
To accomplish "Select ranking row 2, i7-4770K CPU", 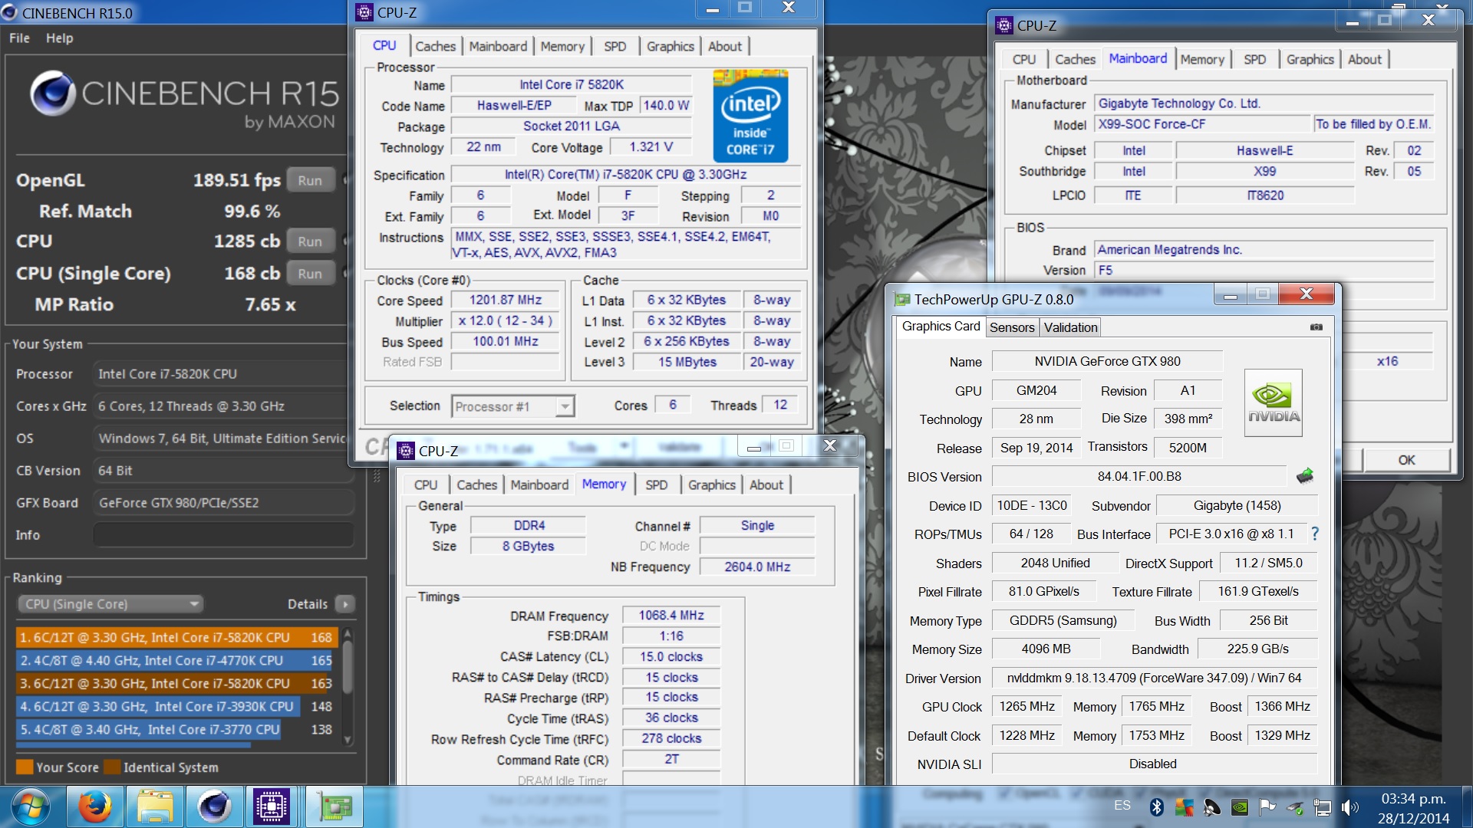I will point(176,660).
